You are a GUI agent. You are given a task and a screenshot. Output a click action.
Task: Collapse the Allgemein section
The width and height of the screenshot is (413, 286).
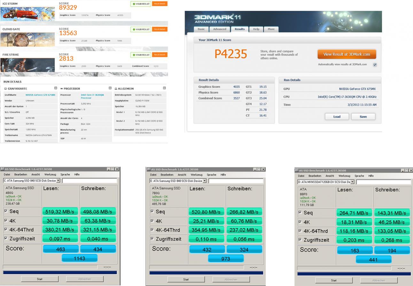click(164, 88)
